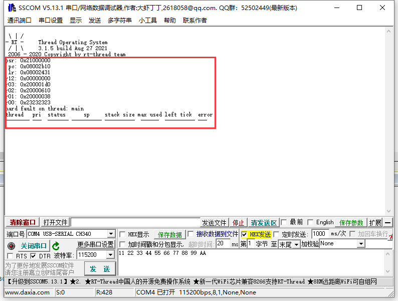The width and height of the screenshot is (398, 301).
Task: Open the 小工具 menu
Action: click(x=148, y=20)
